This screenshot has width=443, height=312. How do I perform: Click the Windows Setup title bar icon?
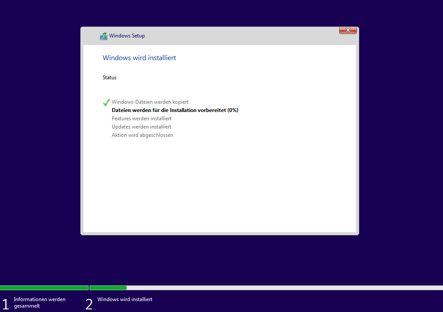pos(103,36)
